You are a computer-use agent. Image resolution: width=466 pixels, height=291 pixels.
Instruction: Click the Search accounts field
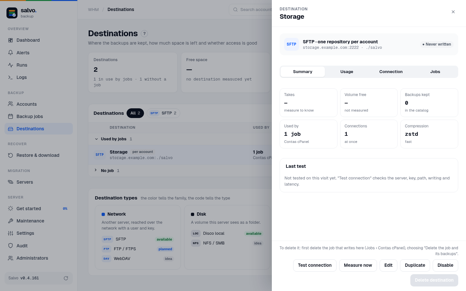tap(251, 10)
